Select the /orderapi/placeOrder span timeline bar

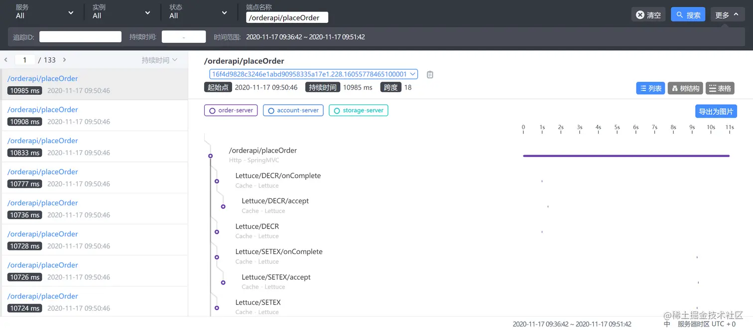pos(626,156)
